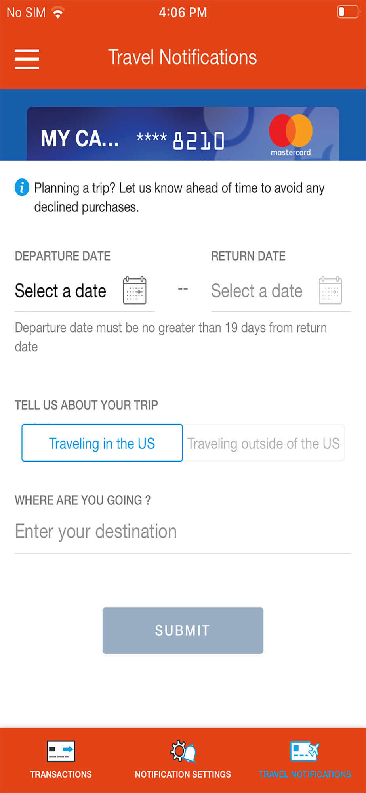The width and height of the screenshot is (366, 793).
Task: Tap the Enter your destination field
Action: 183,532
